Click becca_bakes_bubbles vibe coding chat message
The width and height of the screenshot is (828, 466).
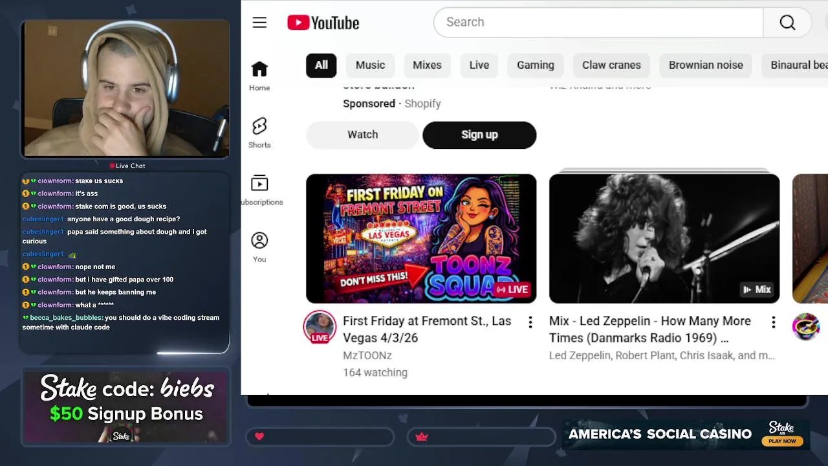coord(121,322)
